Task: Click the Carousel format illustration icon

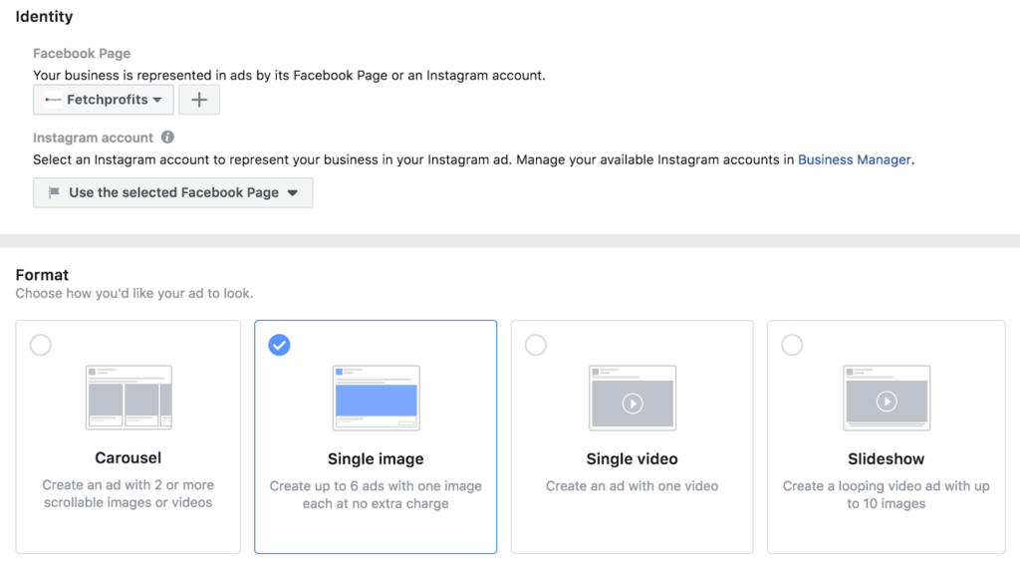Action: [x=128, y=397]
